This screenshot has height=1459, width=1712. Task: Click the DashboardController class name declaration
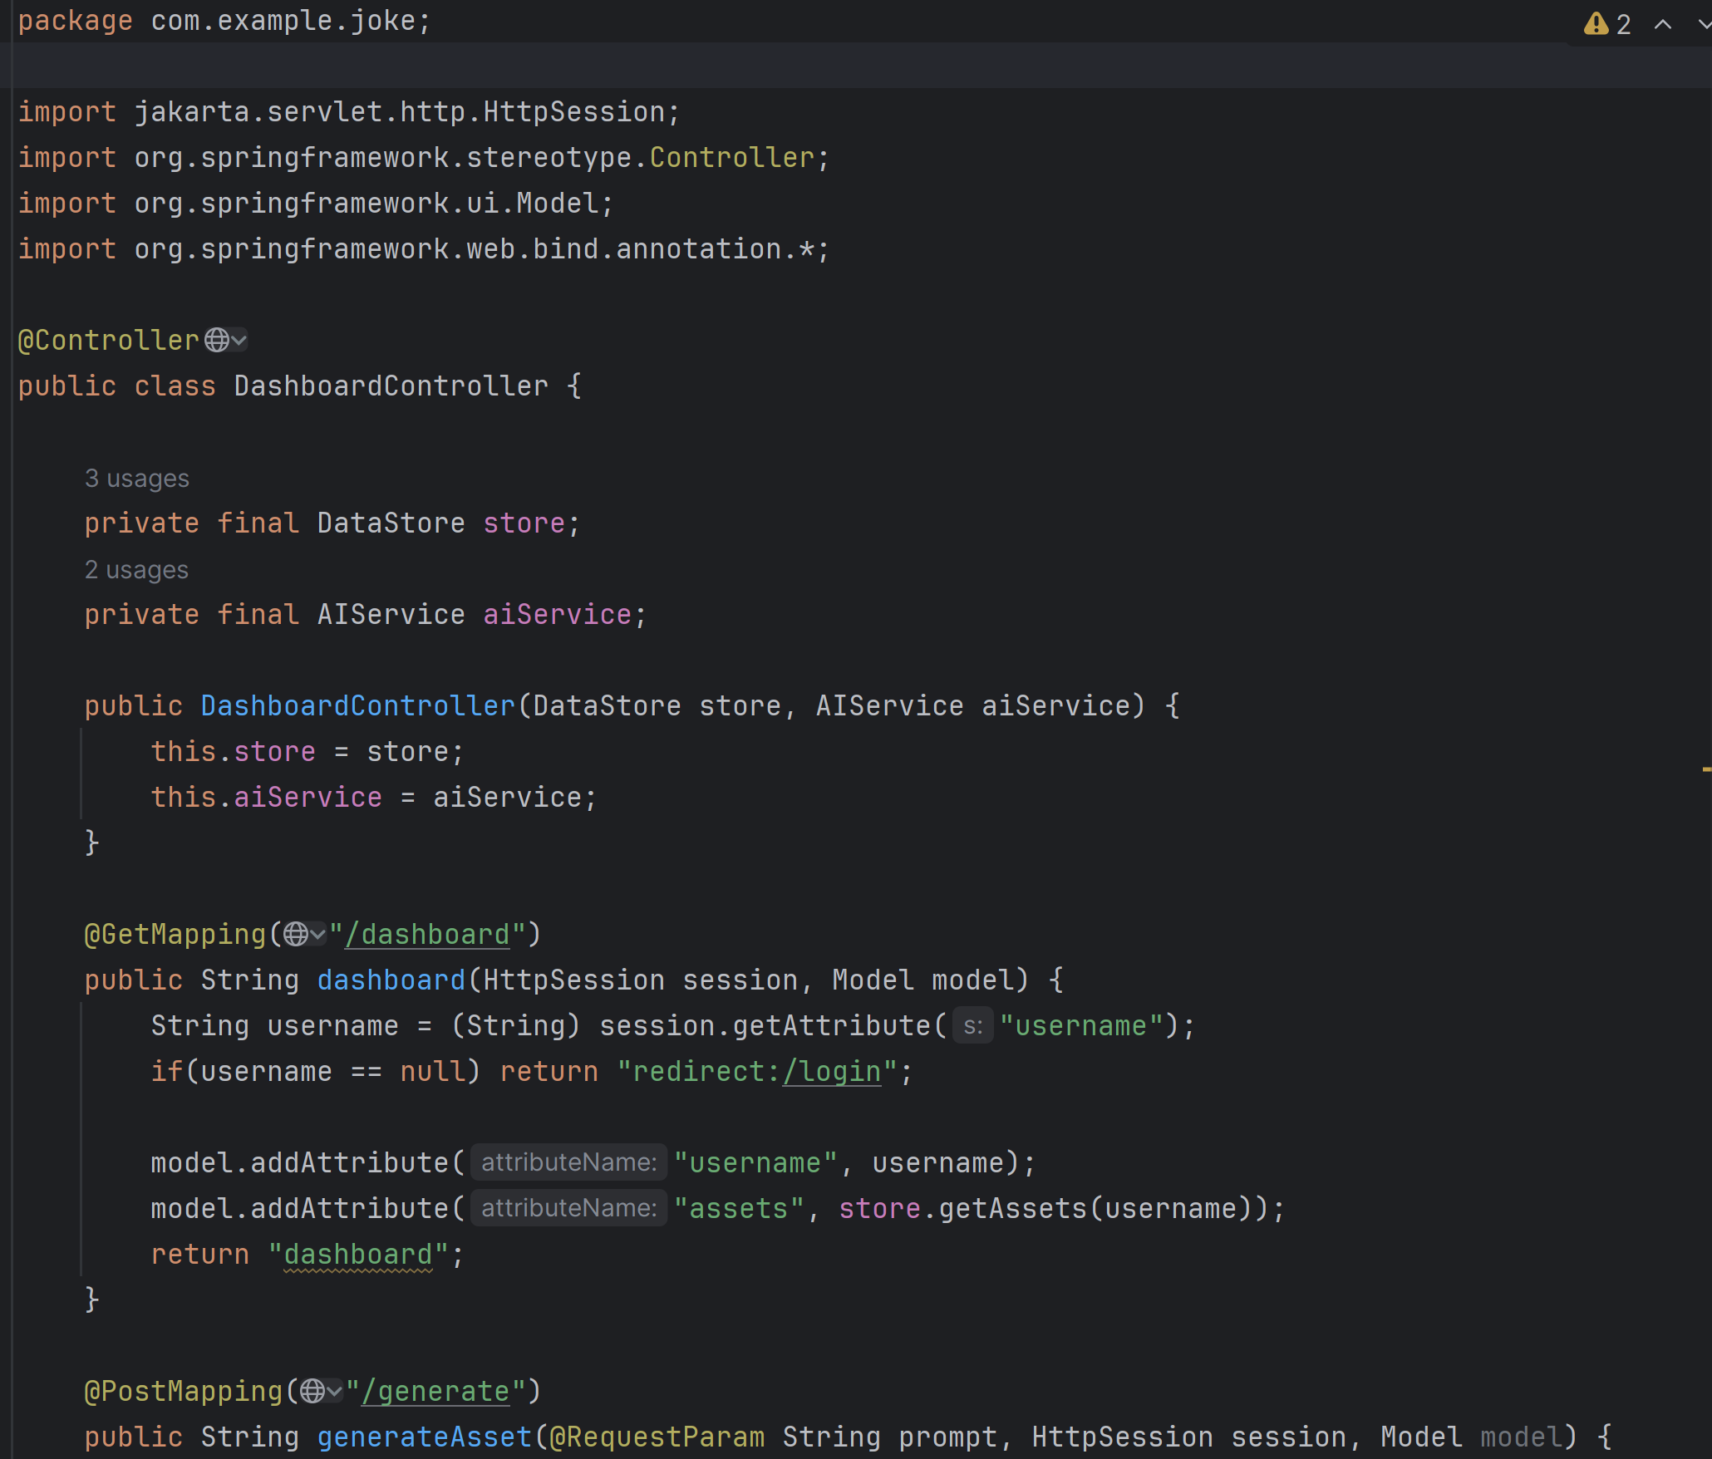coord(391,386)
